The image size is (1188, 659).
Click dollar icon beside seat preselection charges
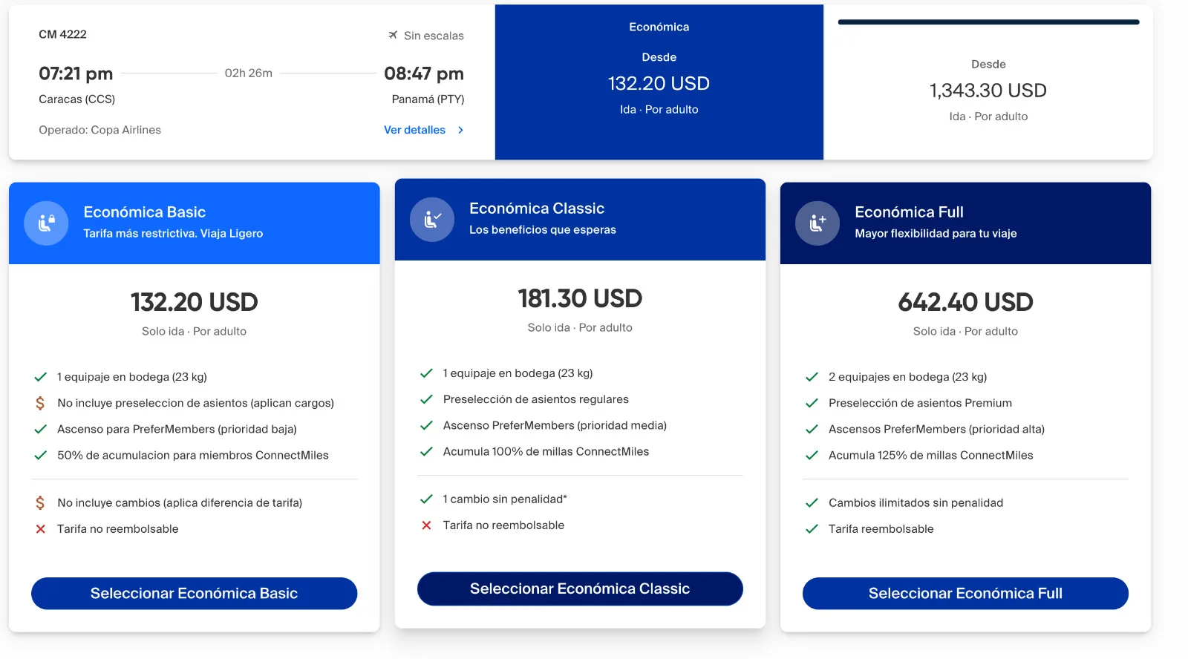(40, 403)
